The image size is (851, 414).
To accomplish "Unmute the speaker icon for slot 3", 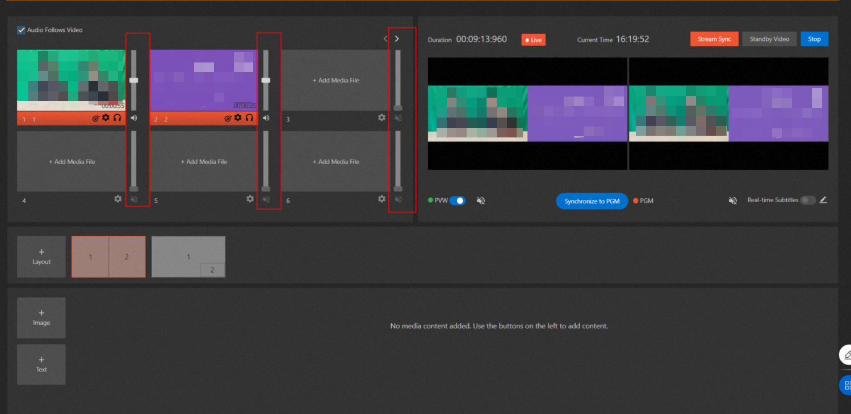I will (x=398, y=118).
